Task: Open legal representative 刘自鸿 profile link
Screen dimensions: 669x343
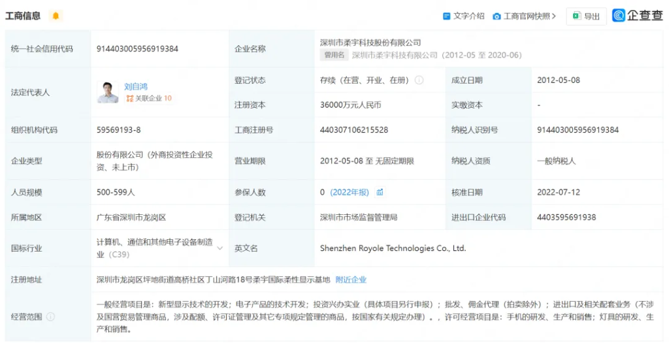Action: [135, 87]
